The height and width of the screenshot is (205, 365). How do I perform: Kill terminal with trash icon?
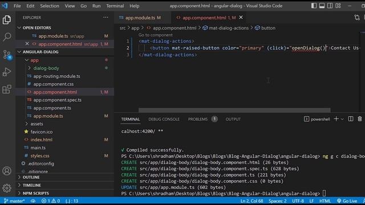tap(360, 119)
